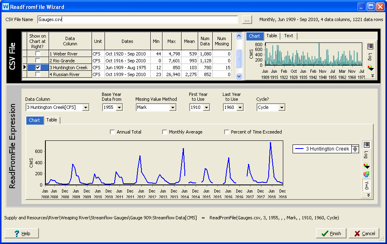Minimize the ReadFromFile Wizard window

point(361,6)
